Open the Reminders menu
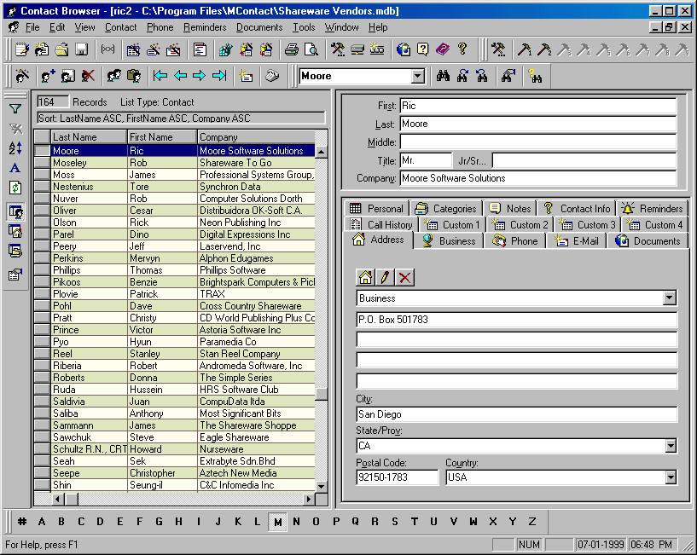 click(x=205, y=27)
